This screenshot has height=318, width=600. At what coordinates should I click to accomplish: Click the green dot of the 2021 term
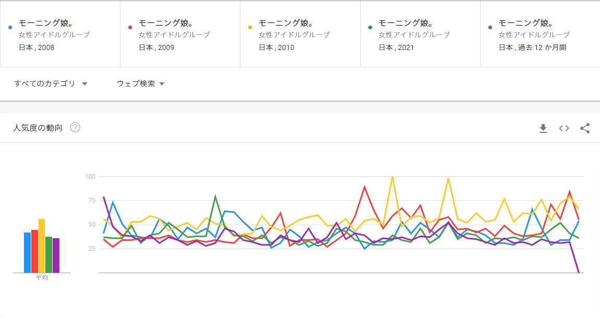[370, 27]
